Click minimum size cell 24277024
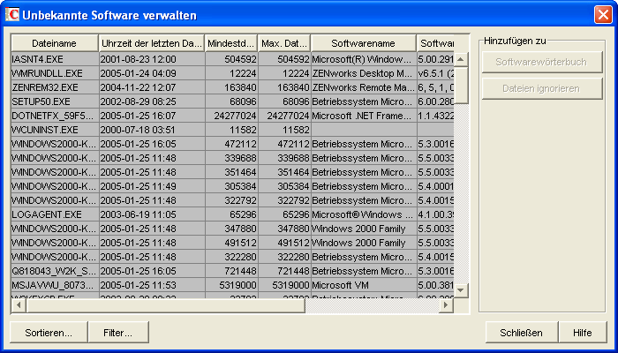618x353 pixels. click(x=231, y=116)
